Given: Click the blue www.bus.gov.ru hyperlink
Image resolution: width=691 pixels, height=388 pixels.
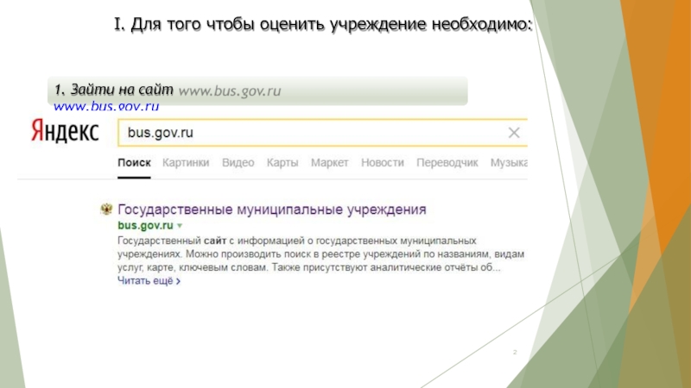Looking at the screenshot, I should tap(106, 106).
